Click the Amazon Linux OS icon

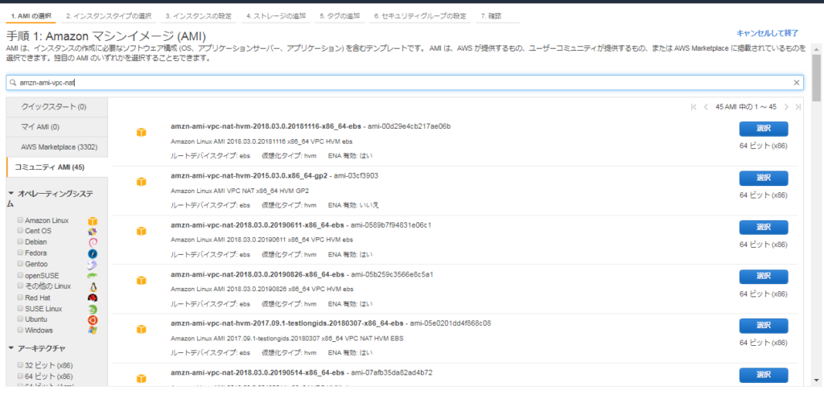pos(93,220)
